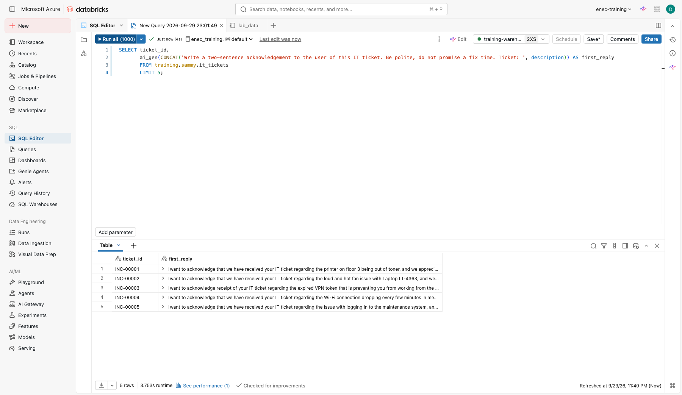Click the kebab menu icon near Edit
This screenshot has width=682, height=395.
point(439,39)
